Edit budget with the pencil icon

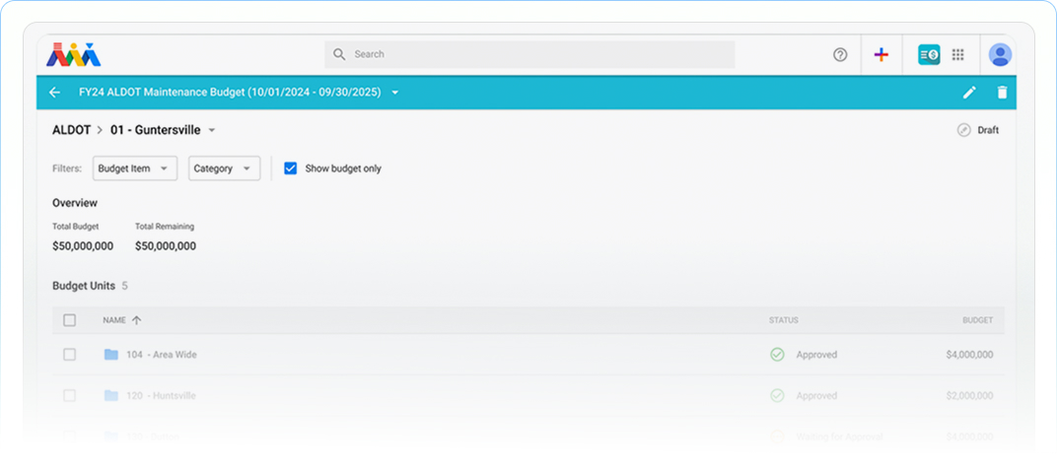tap(969, 93)
